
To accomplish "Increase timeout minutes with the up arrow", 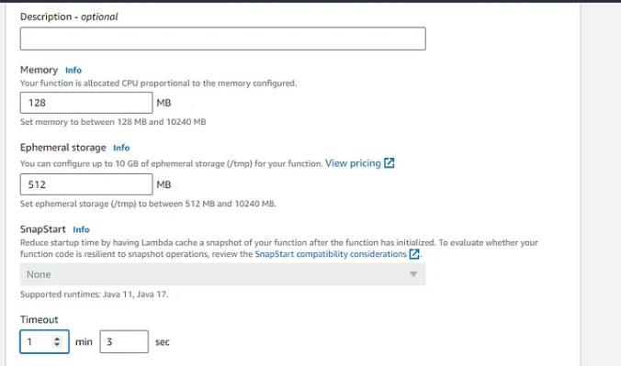I will pos(57,339).
